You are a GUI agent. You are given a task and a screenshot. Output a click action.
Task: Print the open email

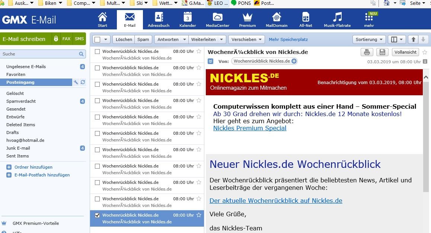367,52
